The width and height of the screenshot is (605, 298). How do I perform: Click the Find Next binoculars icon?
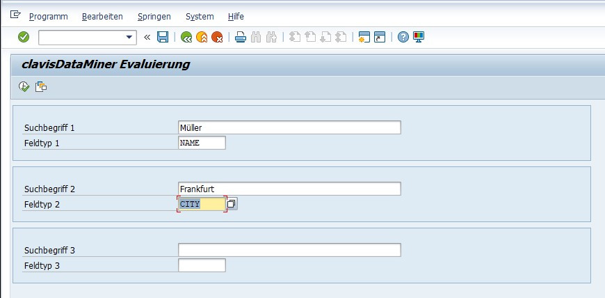click(x=271, y=37)
